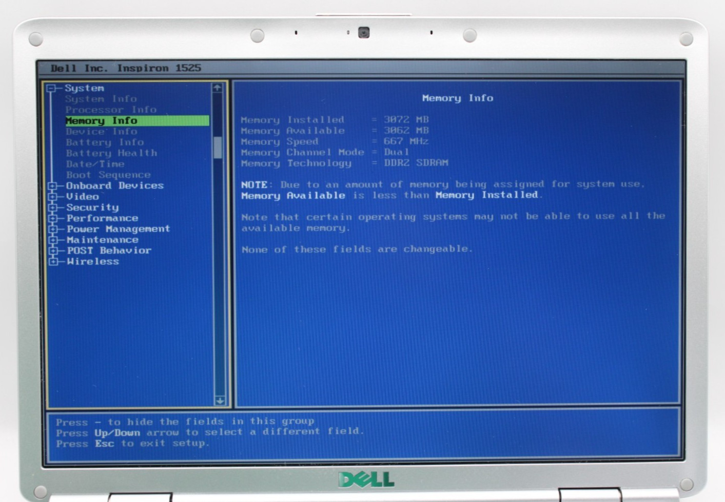Select System Info entry
Image resolution: width=725 pixels, height=502 pixels.
[x=101, y=99]
